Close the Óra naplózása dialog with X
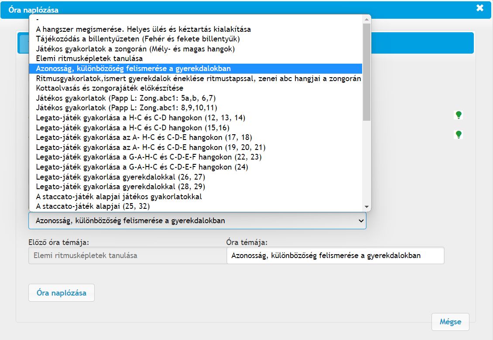The width and height of the screenshot is (493, 340). (x=480, y=8)
